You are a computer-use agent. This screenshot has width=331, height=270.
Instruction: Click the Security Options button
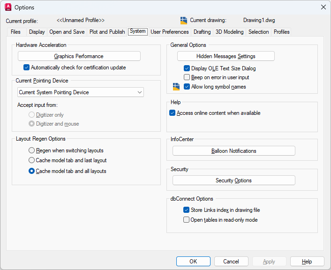(x=233, y=180)
